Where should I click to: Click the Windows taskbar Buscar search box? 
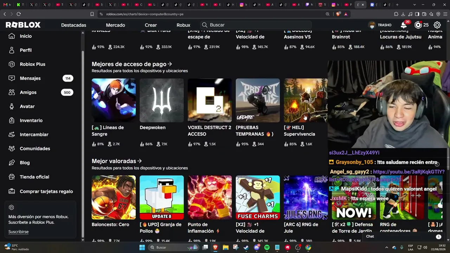(174, 247)
